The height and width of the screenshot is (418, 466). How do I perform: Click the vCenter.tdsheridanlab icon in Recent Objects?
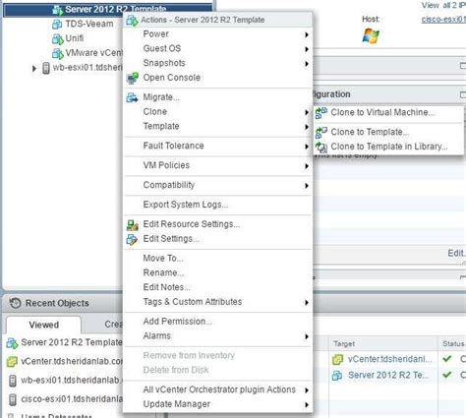12,361
